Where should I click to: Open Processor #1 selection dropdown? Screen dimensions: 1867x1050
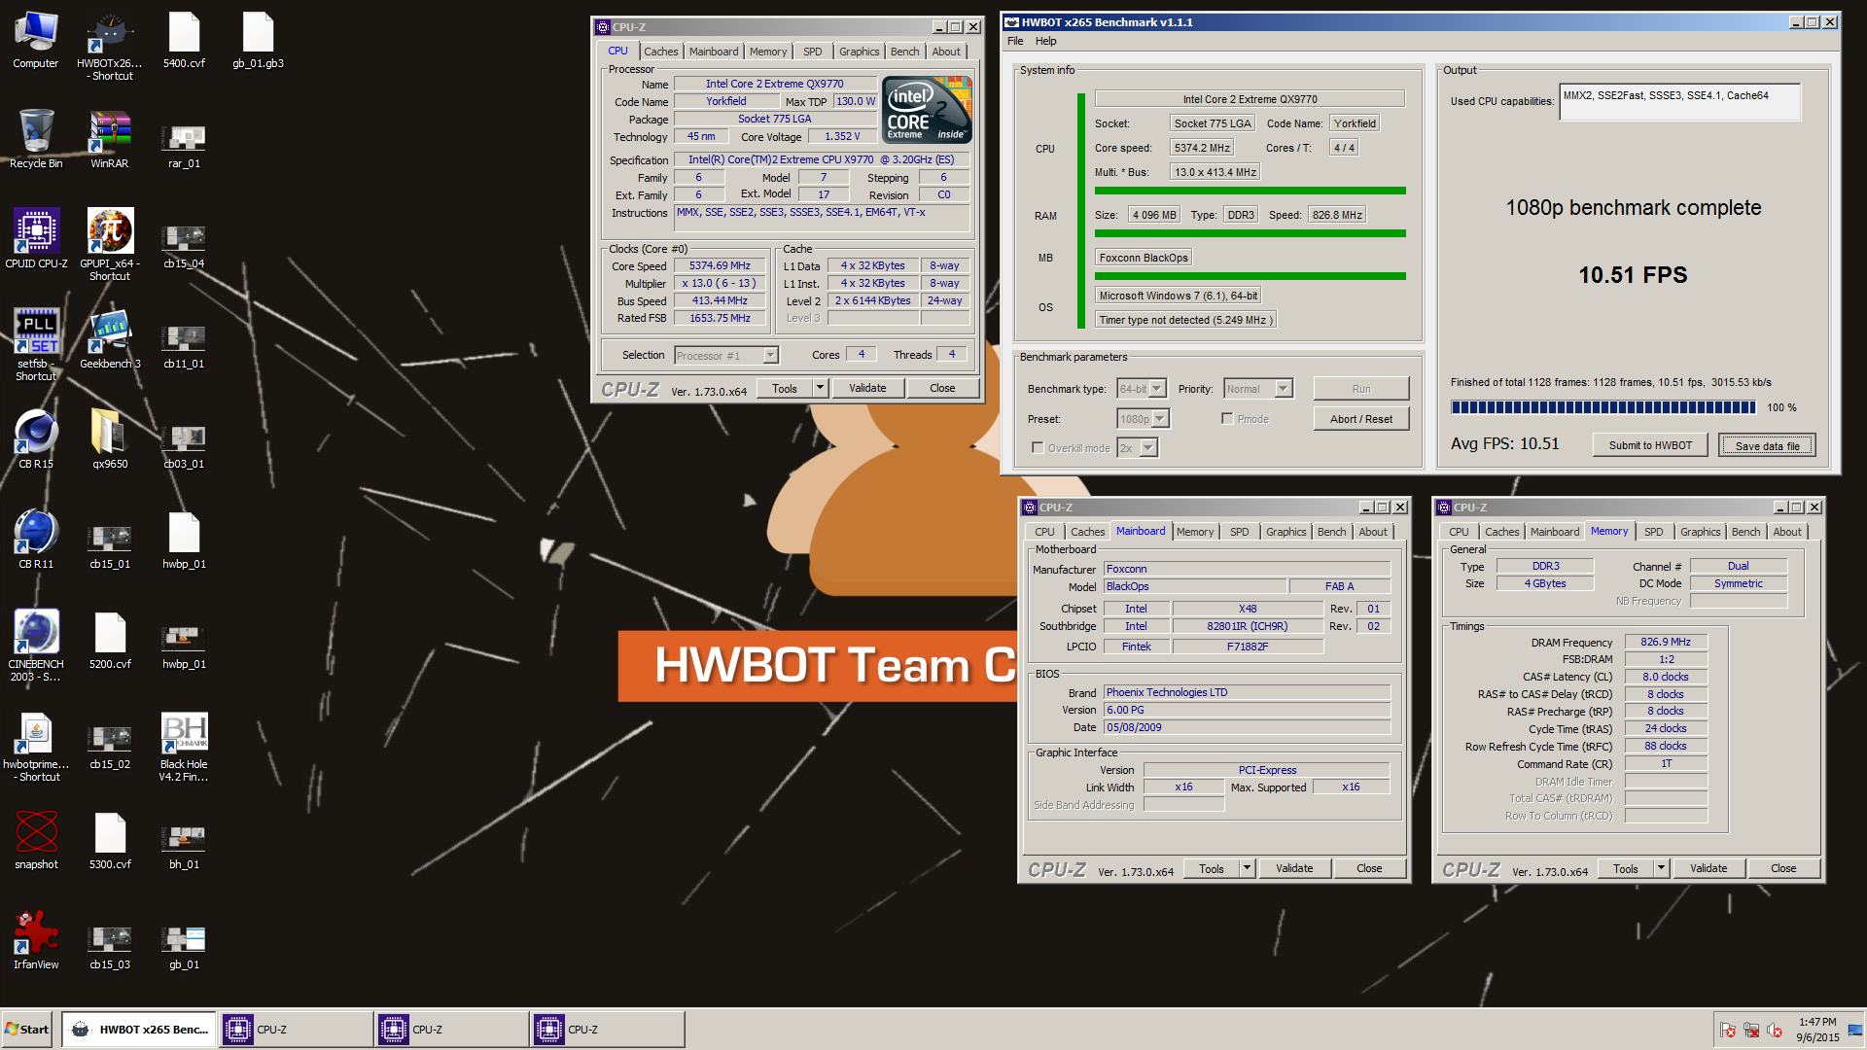click(x=726, y=356)
